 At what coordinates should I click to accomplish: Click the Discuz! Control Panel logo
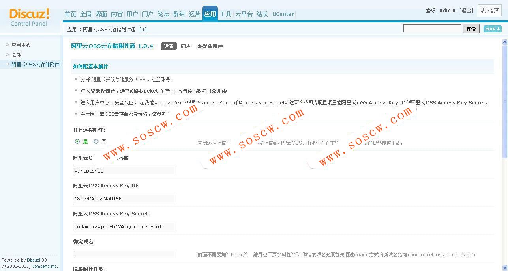[29, 17]
